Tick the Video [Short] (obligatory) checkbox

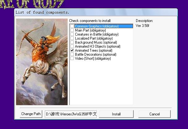(x=72, y=58)
